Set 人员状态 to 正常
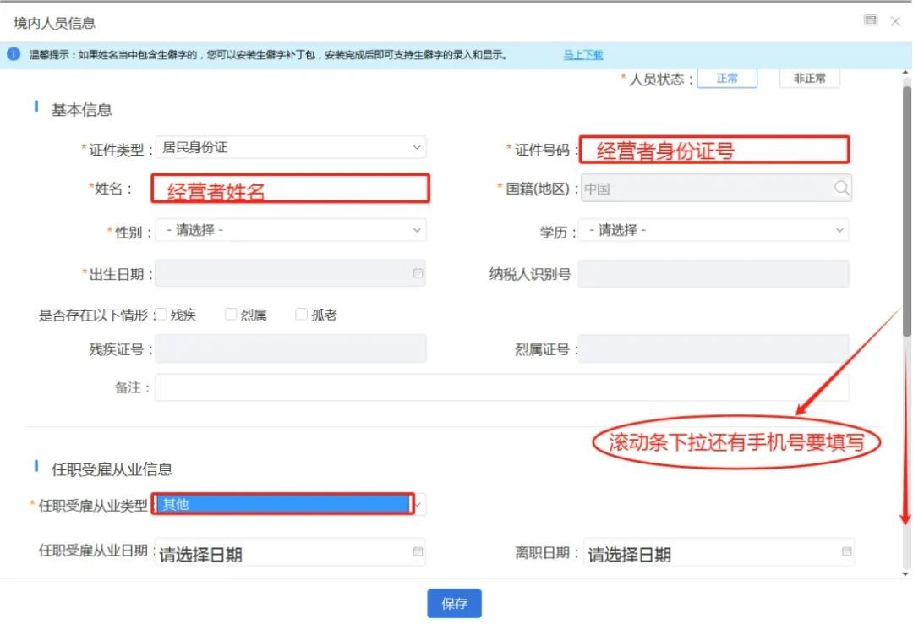913x625 pixels. [x=726, y=79]
